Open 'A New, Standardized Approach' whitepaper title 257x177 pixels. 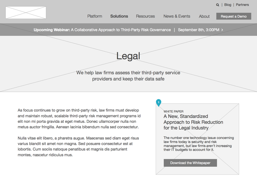(193, 122)
